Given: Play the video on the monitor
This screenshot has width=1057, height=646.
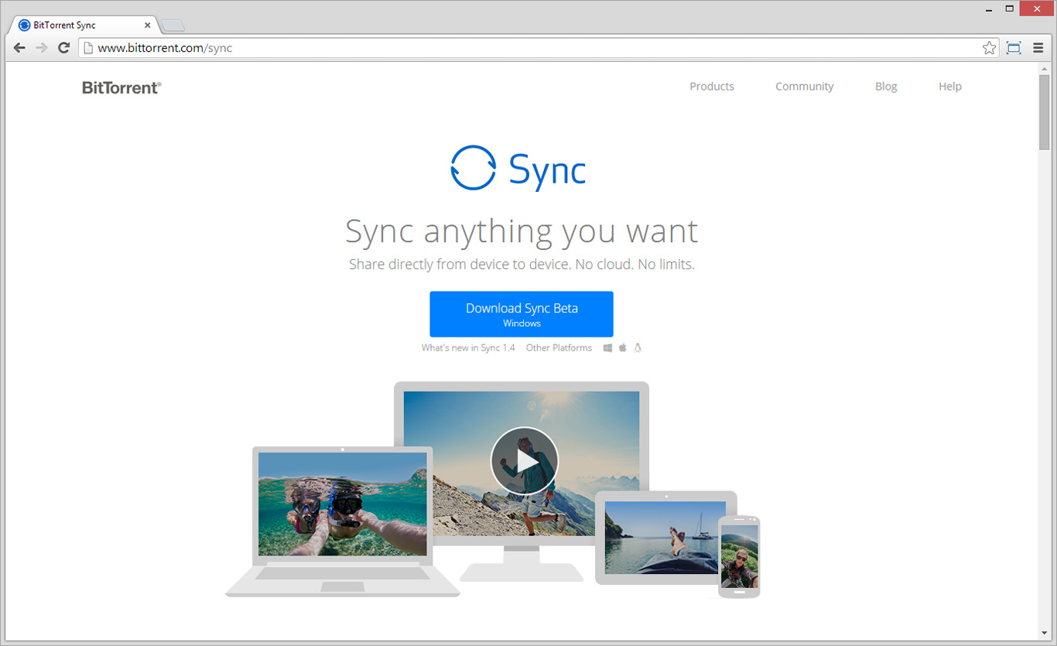Looking at the screenshot, I should 525,461.
